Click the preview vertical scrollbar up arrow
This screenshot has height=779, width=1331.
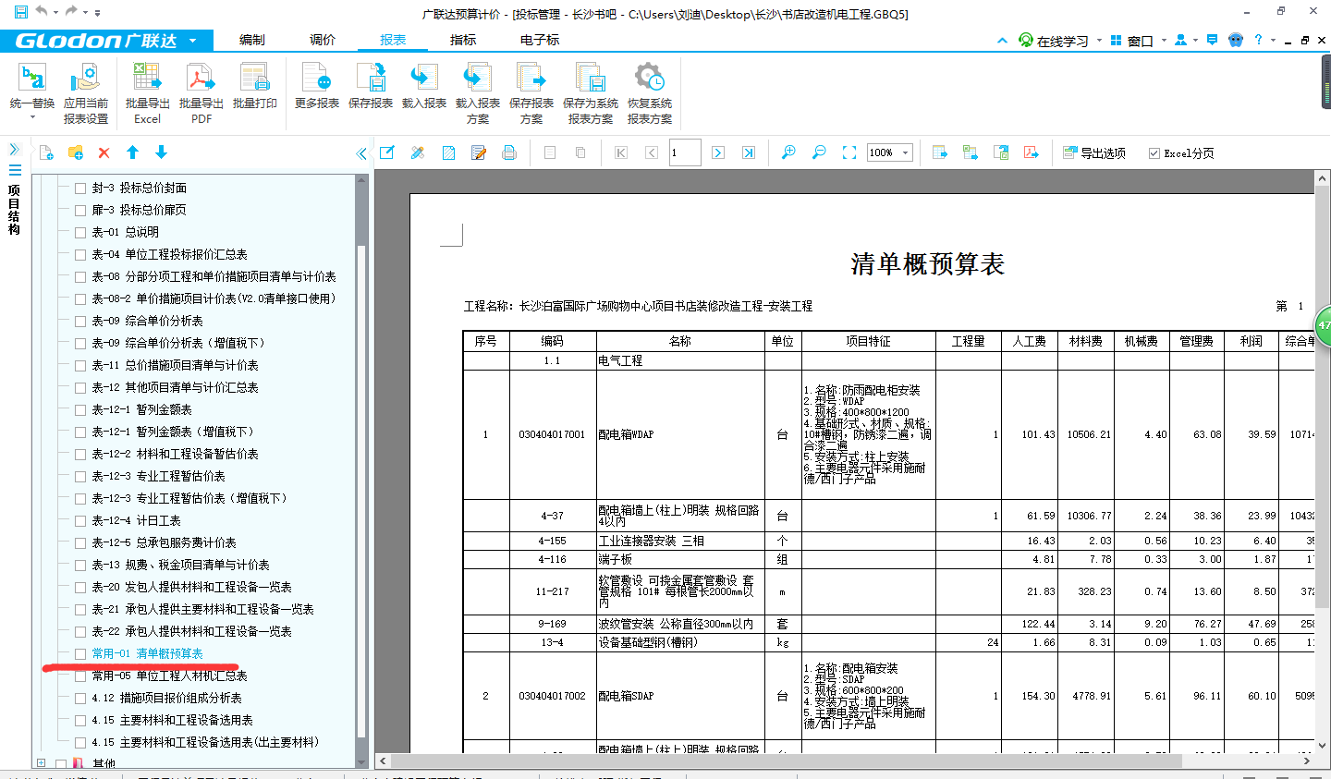1323,177
